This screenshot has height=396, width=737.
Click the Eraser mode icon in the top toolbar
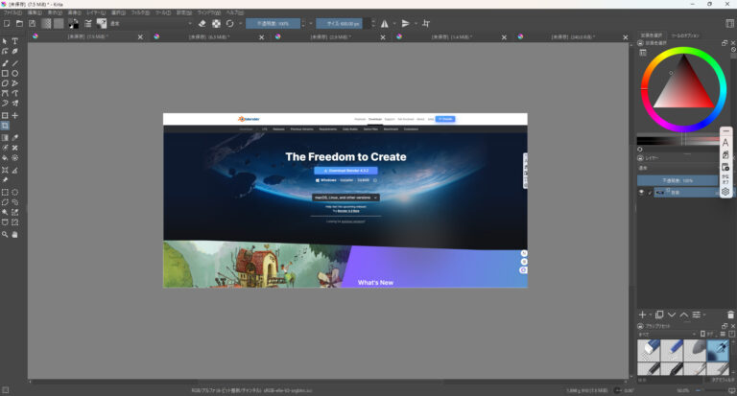[202, 23]
